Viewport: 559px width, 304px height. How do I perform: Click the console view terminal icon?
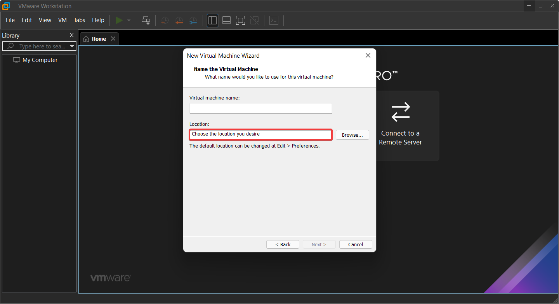pos(274,20)
